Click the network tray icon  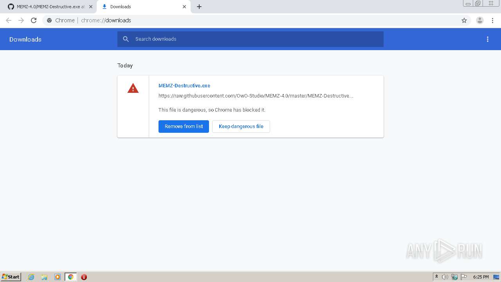point(454,277)
